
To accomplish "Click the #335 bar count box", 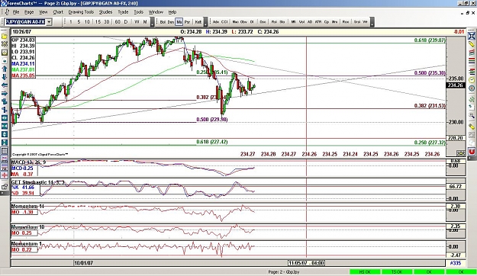I will 456,263.
